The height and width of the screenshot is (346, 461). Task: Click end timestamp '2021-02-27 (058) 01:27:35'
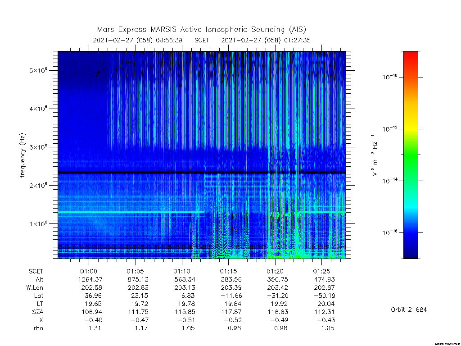click(x=266, y=40)
